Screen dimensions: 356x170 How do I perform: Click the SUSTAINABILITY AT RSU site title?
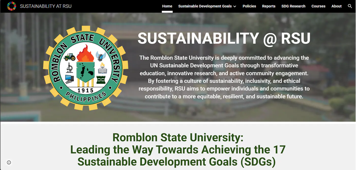pyautogui.click(x=46, y=6)
